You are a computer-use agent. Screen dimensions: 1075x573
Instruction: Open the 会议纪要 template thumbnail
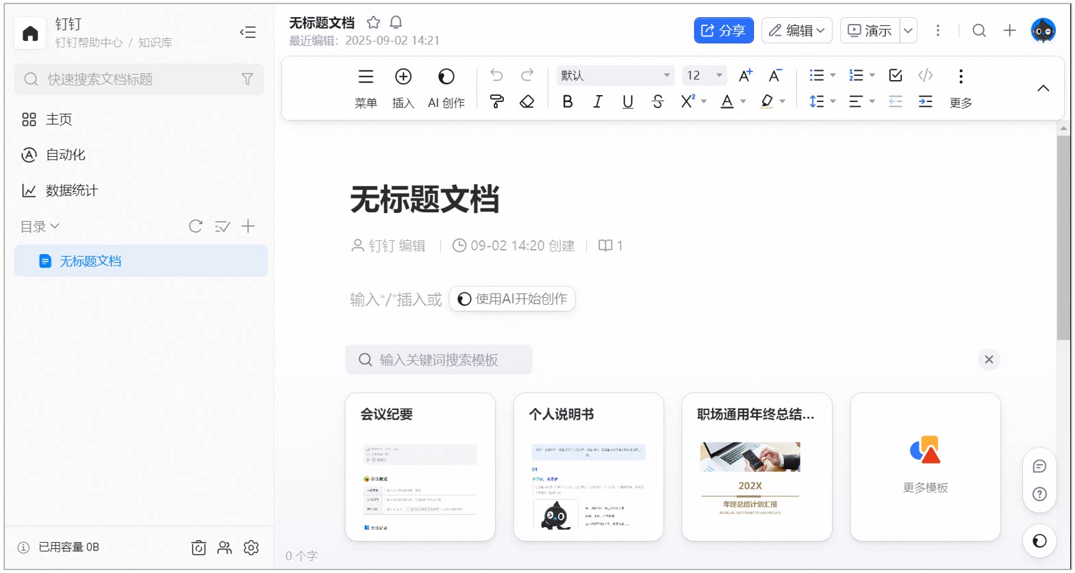click(420, 467)
